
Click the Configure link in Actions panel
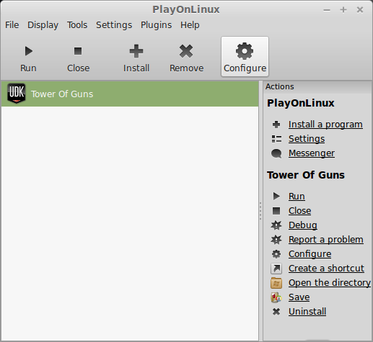click(310, 254)
